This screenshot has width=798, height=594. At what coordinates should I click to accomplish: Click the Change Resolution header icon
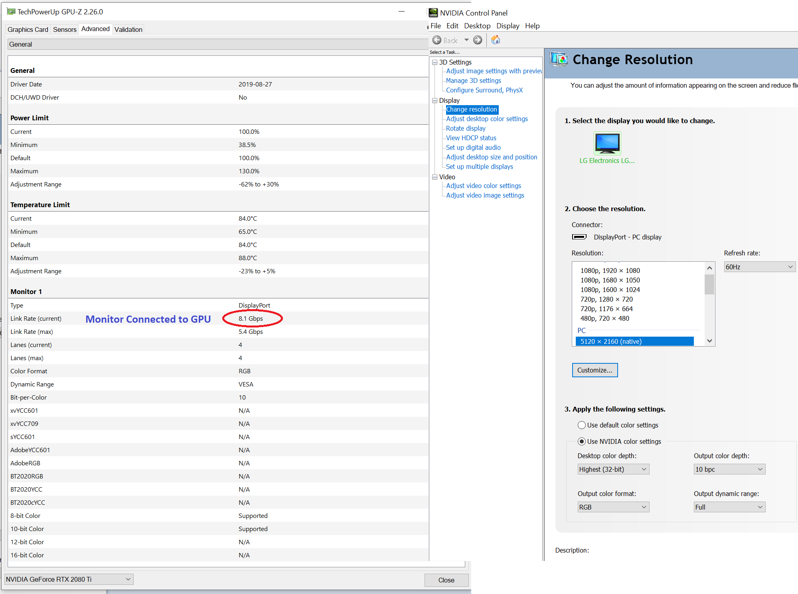click(559, 59)
